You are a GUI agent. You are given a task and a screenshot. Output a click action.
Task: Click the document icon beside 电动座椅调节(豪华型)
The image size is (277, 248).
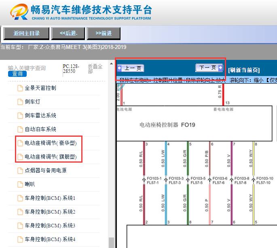pyautogui.click(x=20, y=143)
